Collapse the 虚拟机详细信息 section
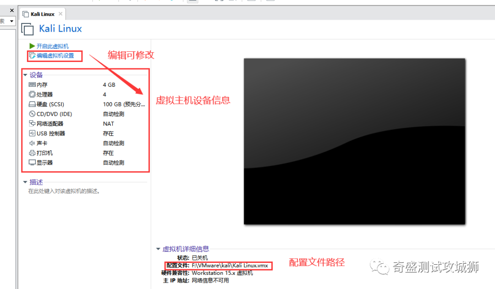495x289 pixels. tap(158, 249)
